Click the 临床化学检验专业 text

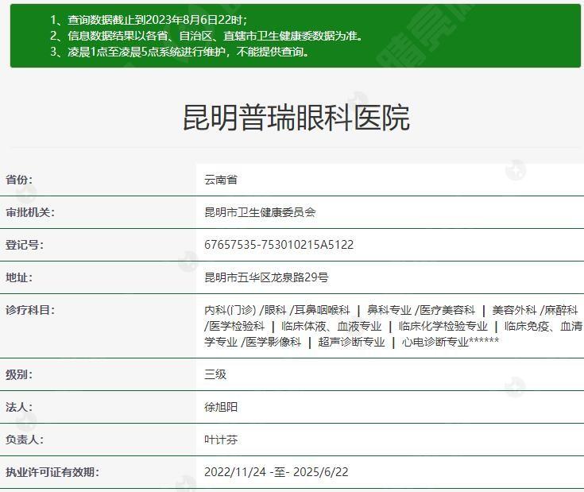click(x=443, y=326)
